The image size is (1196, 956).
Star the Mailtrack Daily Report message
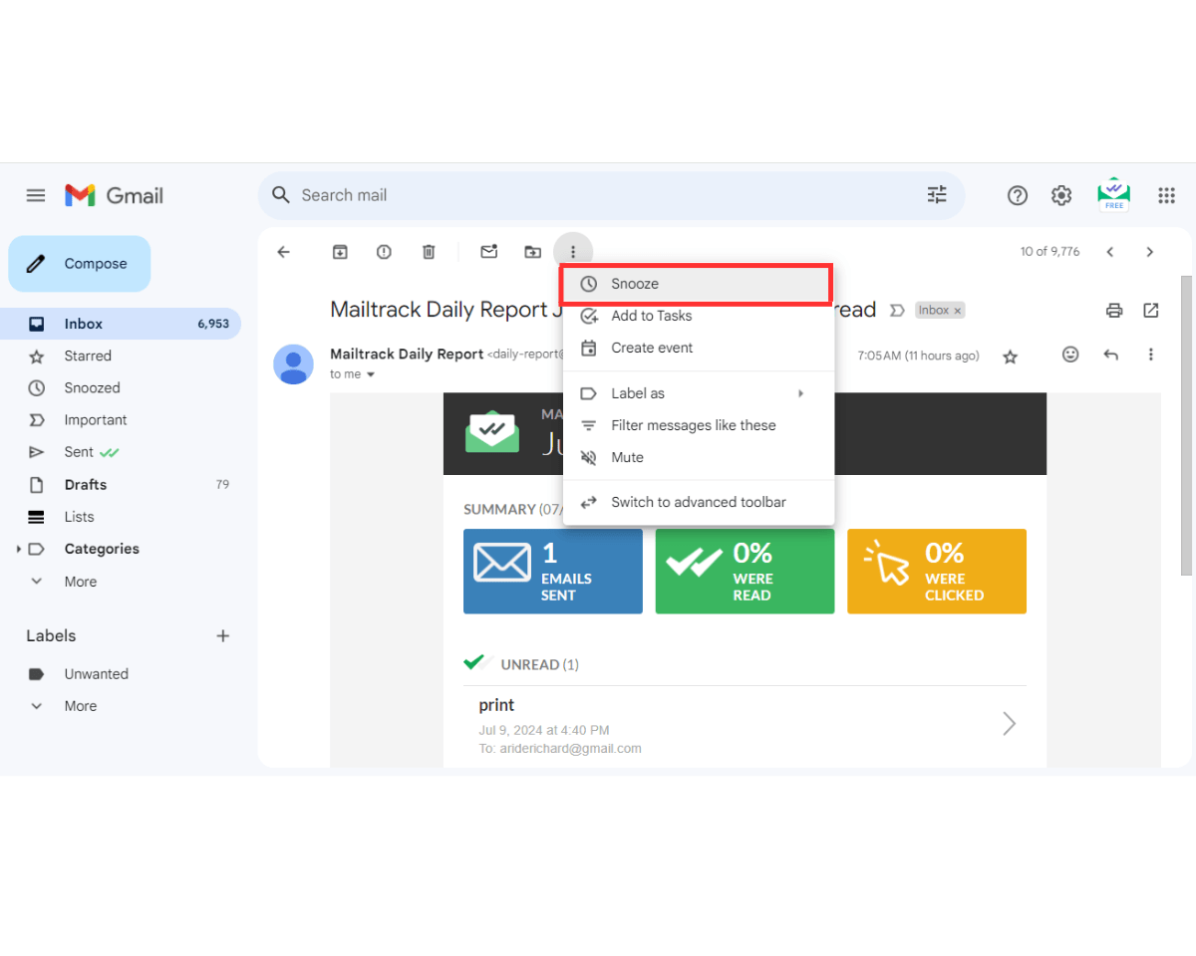click(x=1010, y=357)
